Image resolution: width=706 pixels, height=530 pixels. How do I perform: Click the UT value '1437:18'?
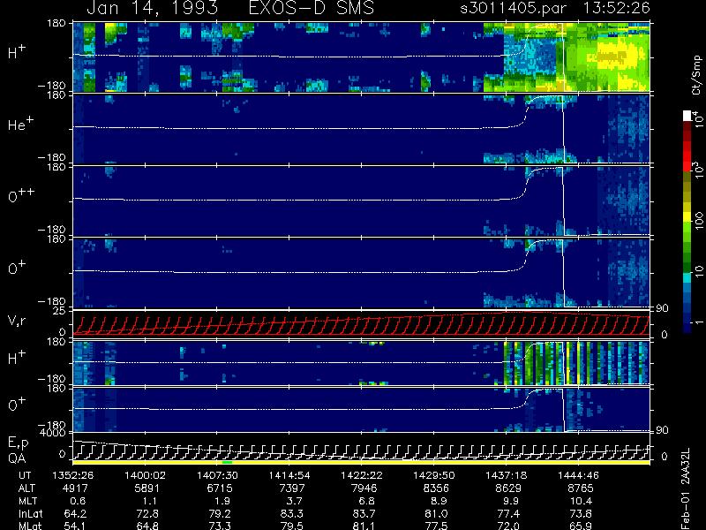tap(506, 475)
